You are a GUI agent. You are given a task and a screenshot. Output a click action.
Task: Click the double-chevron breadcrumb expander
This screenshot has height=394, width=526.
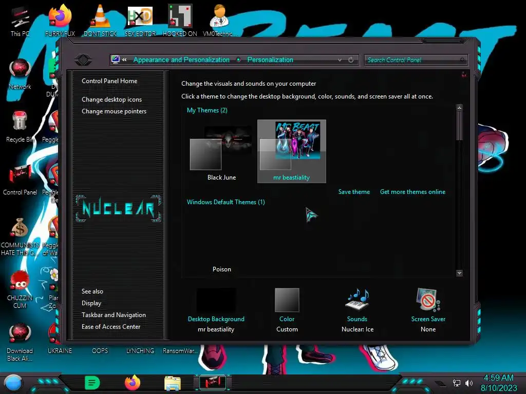click(124, 60)
